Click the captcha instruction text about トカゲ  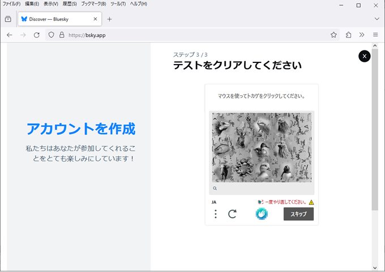coord(262,96)
